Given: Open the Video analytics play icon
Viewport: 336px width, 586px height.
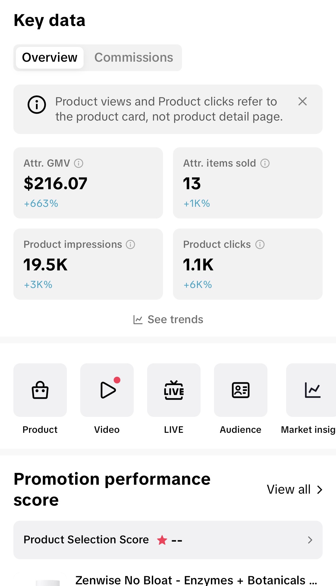Looking at the screenshot, I should (x=107, y=390).
